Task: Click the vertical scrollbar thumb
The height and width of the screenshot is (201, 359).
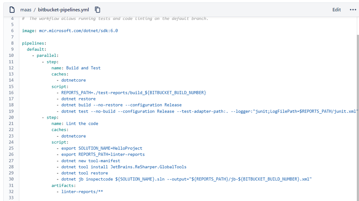Action: [358, 118]
